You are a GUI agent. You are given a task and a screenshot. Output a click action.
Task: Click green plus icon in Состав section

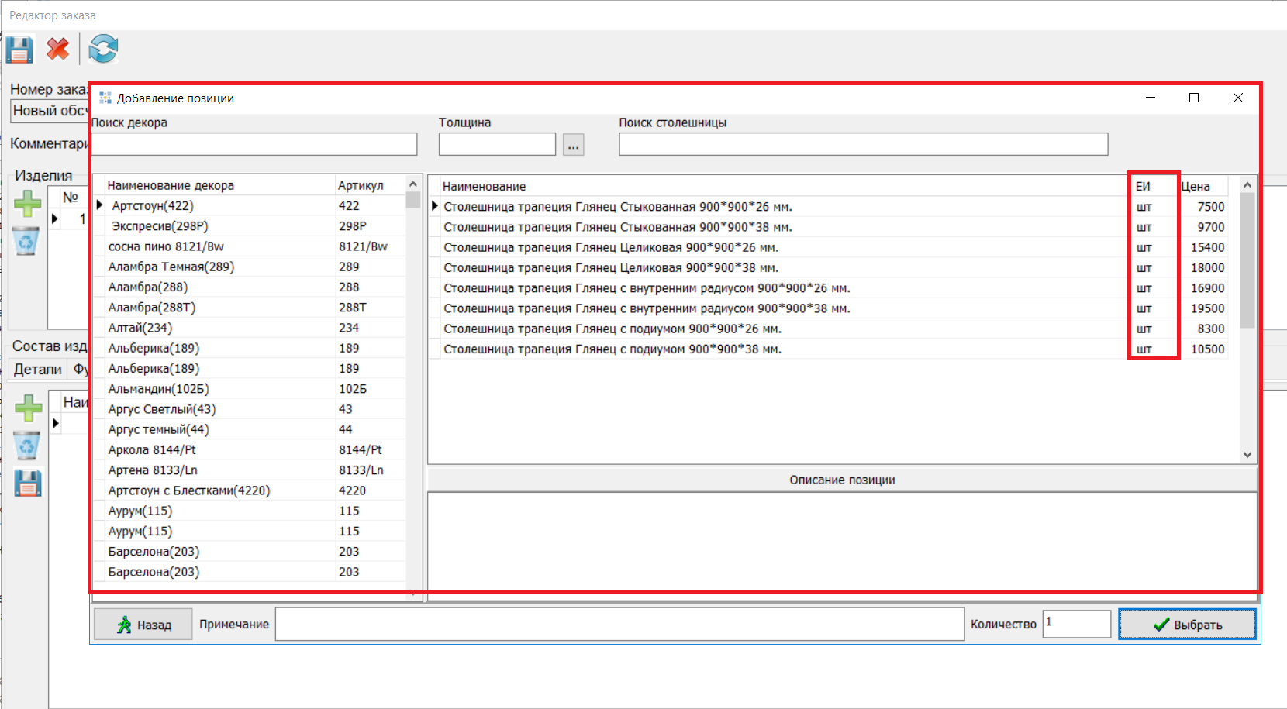(x=28, y=408)
